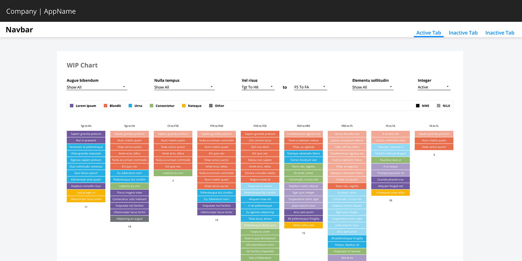Select the Inactive Tab adjacent to Active Tab
This screenshot has width=522, height=261.
(463, 33)
